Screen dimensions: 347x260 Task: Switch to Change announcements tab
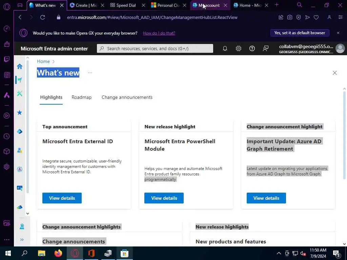tap(127, 97)
